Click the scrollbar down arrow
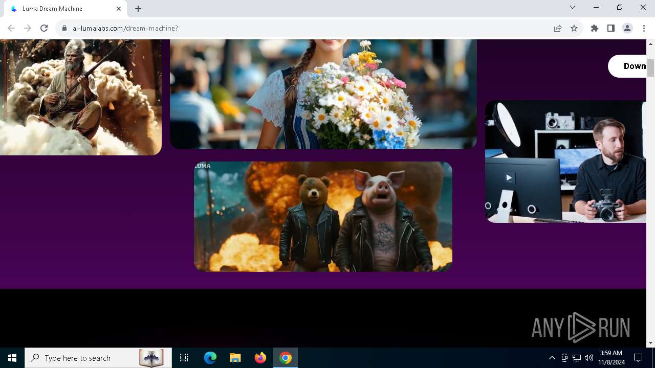The width and height of the screenshot is (655, 368). (x=650, y=343)
